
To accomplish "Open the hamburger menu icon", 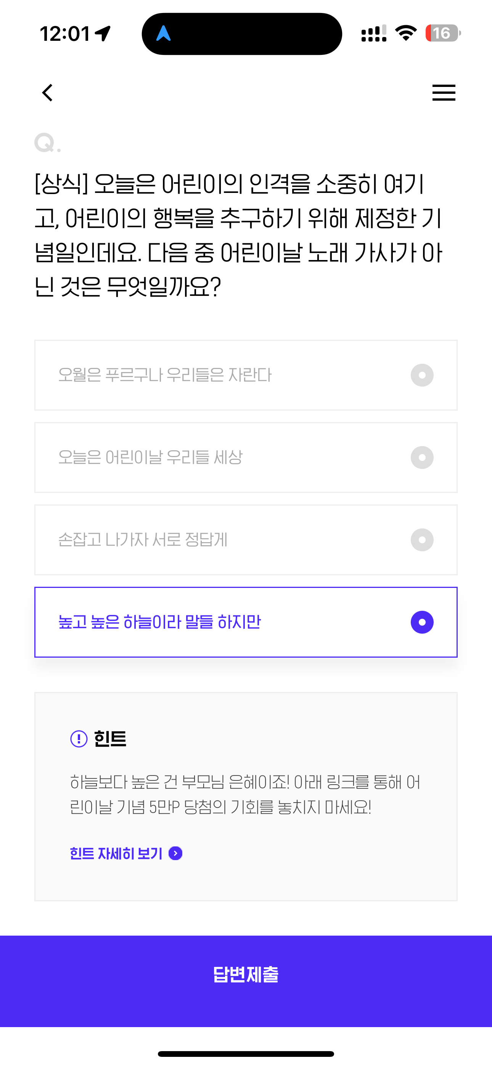I will 444,93.
